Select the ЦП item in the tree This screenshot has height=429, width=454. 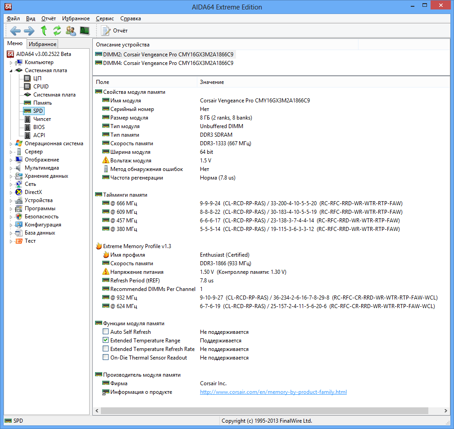click(x=37, y=78)
